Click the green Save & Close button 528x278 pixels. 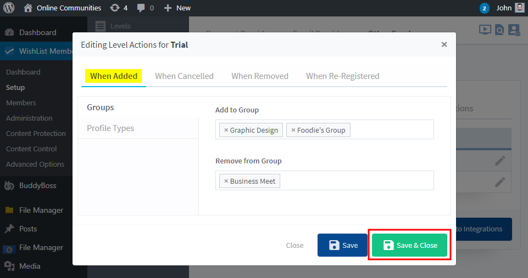409,245
